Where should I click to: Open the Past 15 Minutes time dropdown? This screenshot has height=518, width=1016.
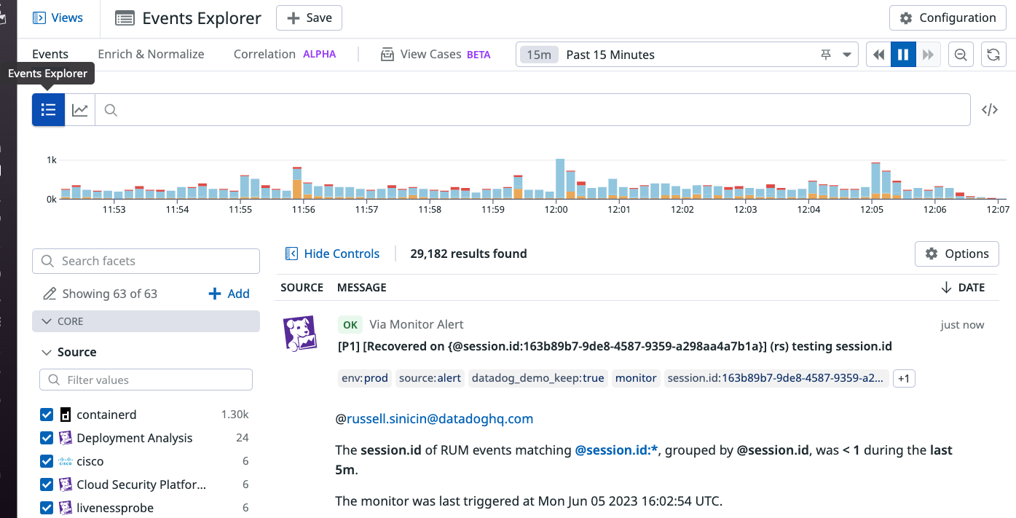click(x=846, y=55)
